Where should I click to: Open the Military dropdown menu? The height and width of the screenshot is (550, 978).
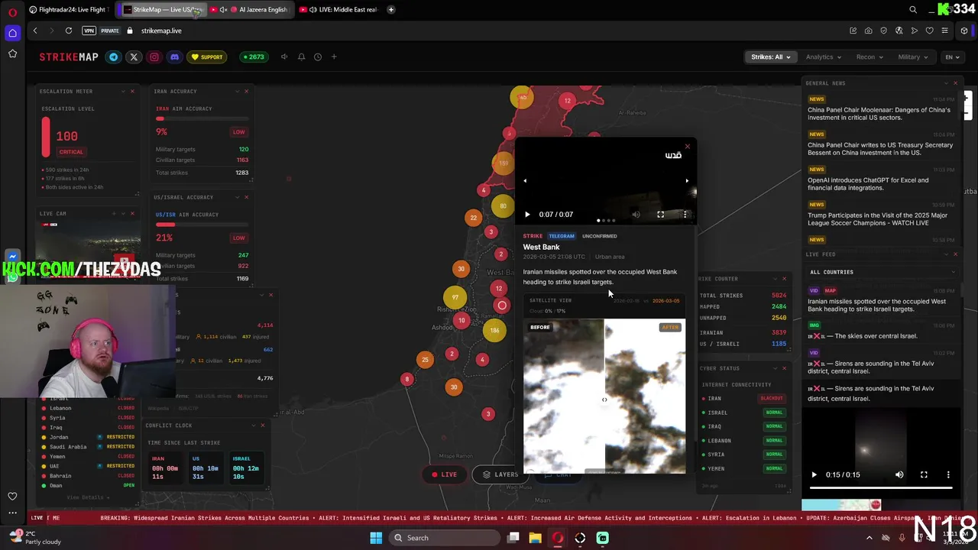pos(913,57)
